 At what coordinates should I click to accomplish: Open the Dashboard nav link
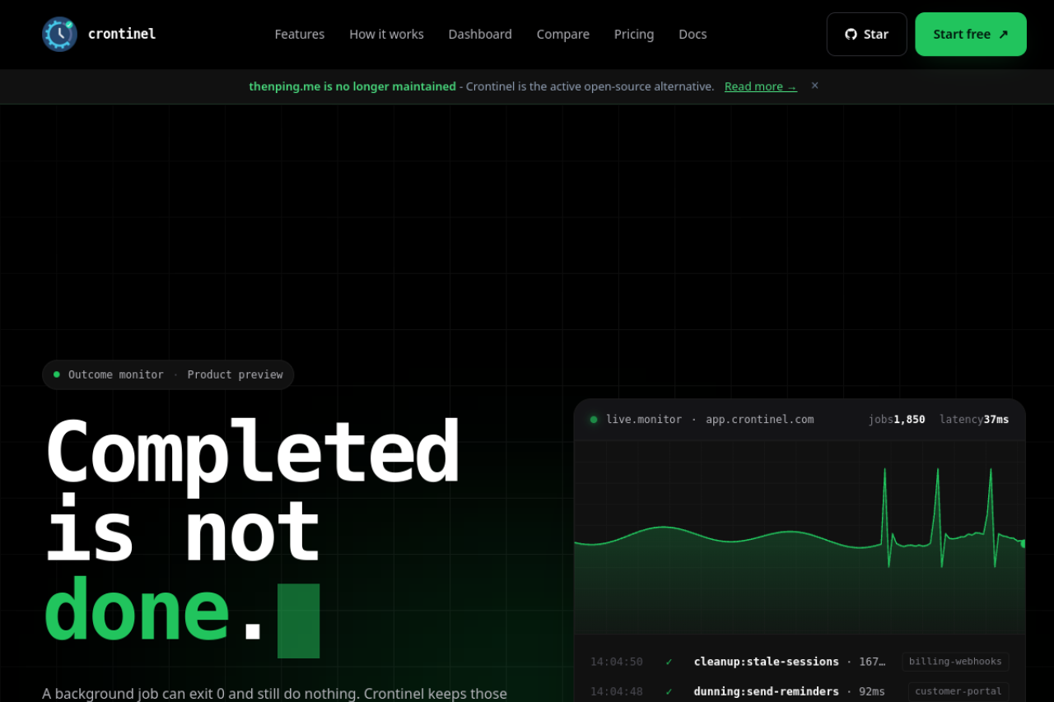pyautogui.click(x=480, y=34)
